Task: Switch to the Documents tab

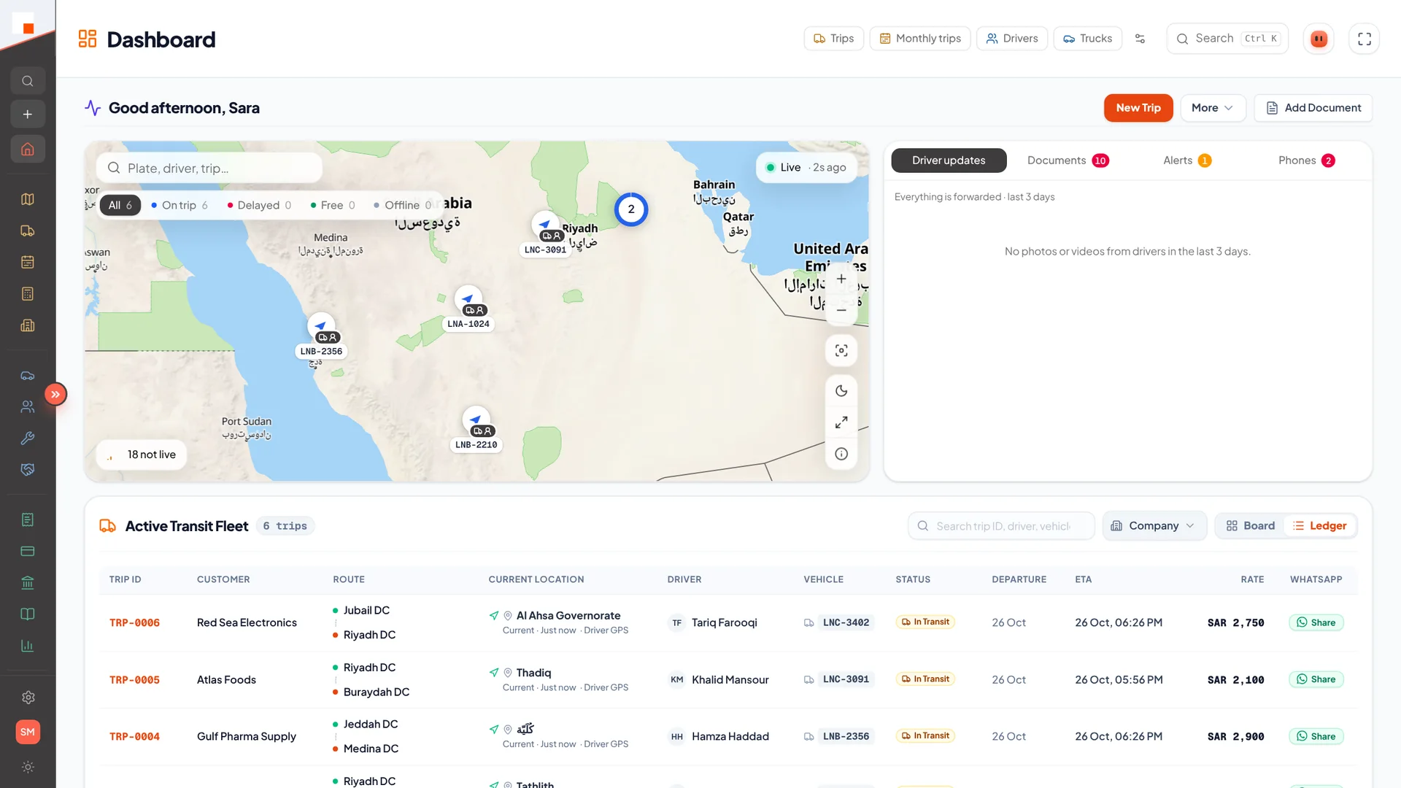Action: click(1068, 161)
